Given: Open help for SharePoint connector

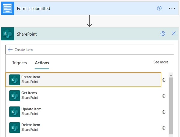Looking at the screenshot, I should click(x=163, y=34).
